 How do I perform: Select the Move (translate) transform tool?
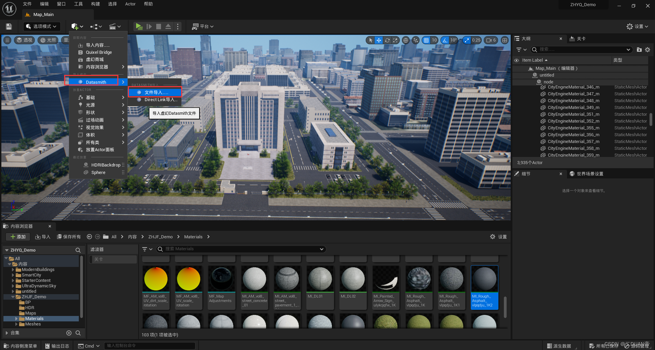pyautogui.click(x=379, y=40)
